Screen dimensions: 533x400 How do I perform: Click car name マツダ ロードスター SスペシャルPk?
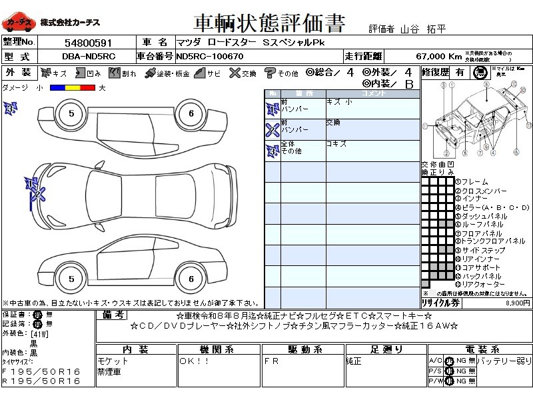tap(251, 43)
